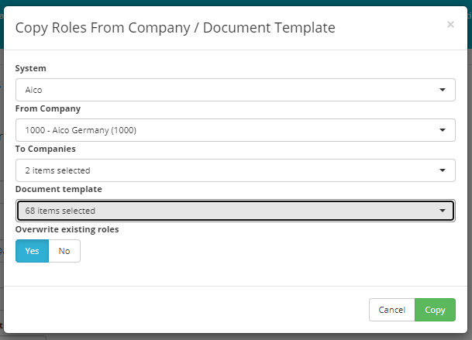The width and height of the screenshot is (472, 340).
Task: Select No for Overwrite existing roles
Action: point(64,251)
